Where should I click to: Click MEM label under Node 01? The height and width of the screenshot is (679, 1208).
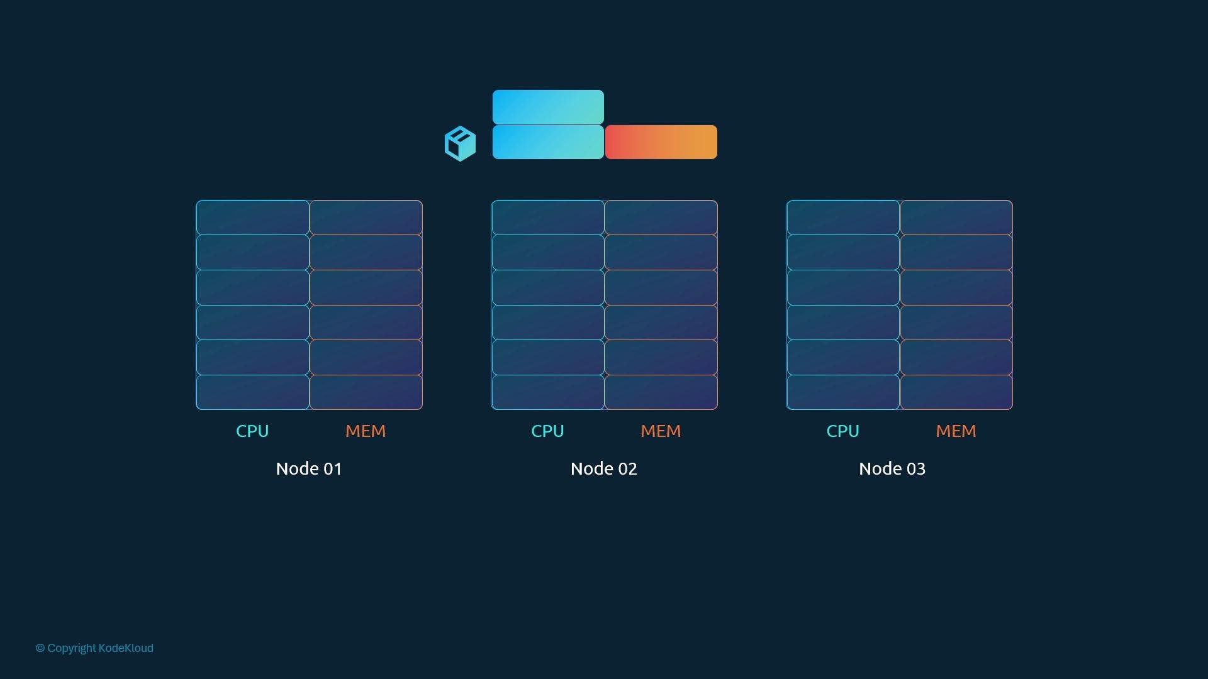click(x=366, y=431)
